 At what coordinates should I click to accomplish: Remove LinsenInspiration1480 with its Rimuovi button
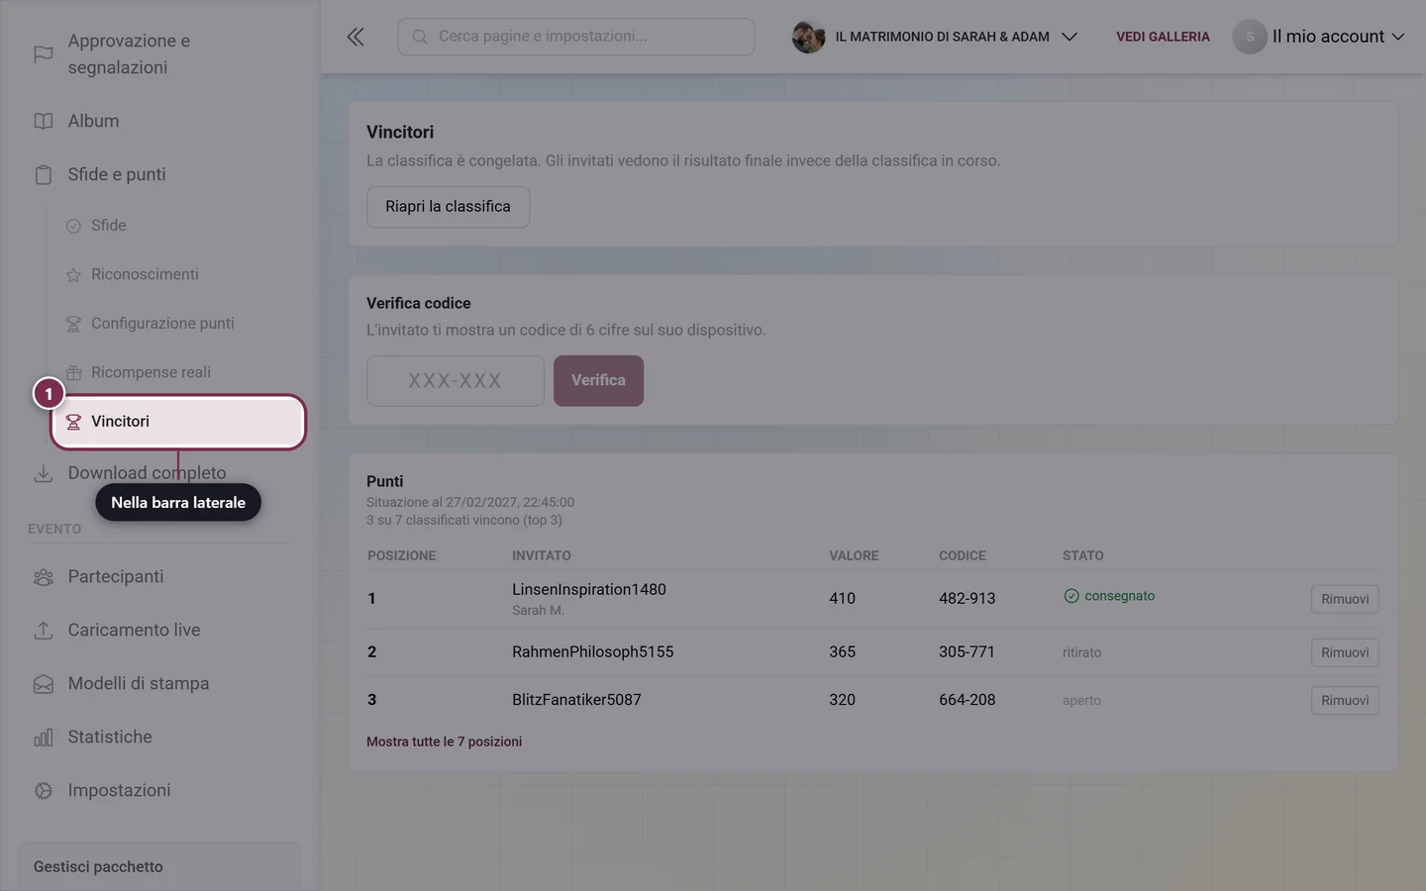click(1345, 599)
